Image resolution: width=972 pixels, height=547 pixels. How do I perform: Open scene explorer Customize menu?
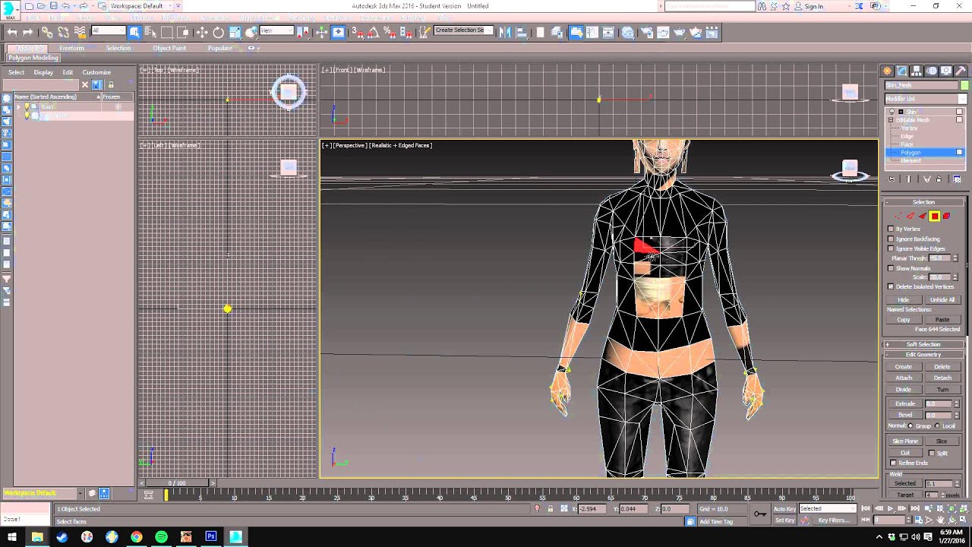coord(96,72)
